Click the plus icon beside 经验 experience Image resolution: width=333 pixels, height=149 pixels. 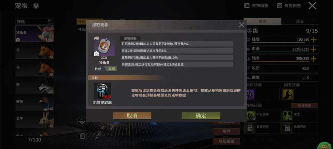pyautogui.click(x=313, y=40)
